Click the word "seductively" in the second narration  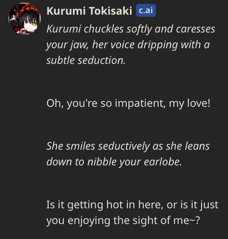124,146
